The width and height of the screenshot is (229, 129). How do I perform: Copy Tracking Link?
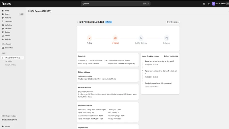tap(171, 56)
